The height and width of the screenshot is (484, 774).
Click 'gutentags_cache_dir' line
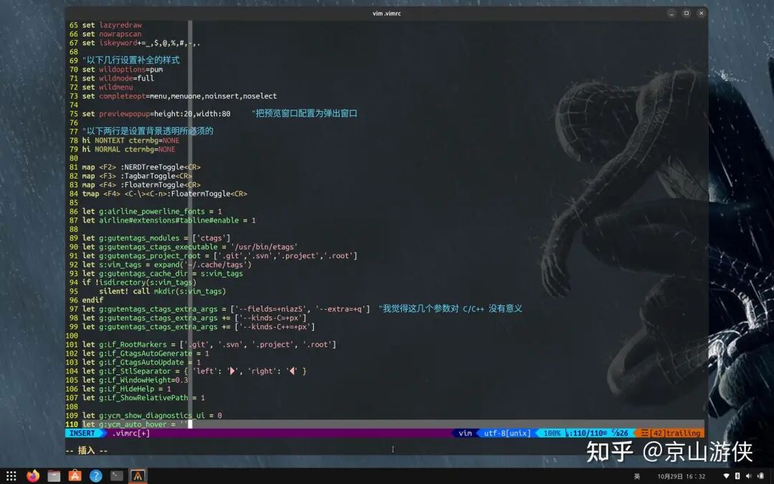click(x=163, y=274)
